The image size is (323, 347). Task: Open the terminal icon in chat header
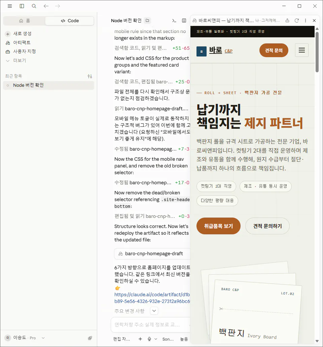[174, 21]
